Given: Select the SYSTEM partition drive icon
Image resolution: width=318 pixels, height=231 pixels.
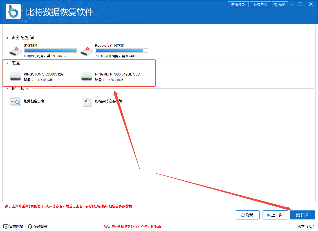Looking at the screenshot, I should pos(15,51).
